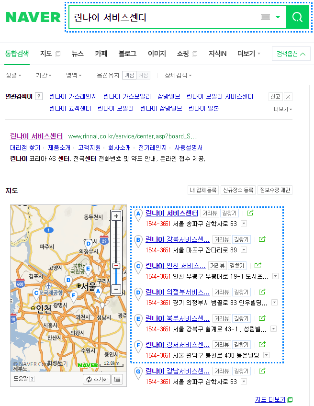Image resolution: width=314 pixels, height=406 pixels.
Task: Select the 지식iN tab
Action: 217,54
